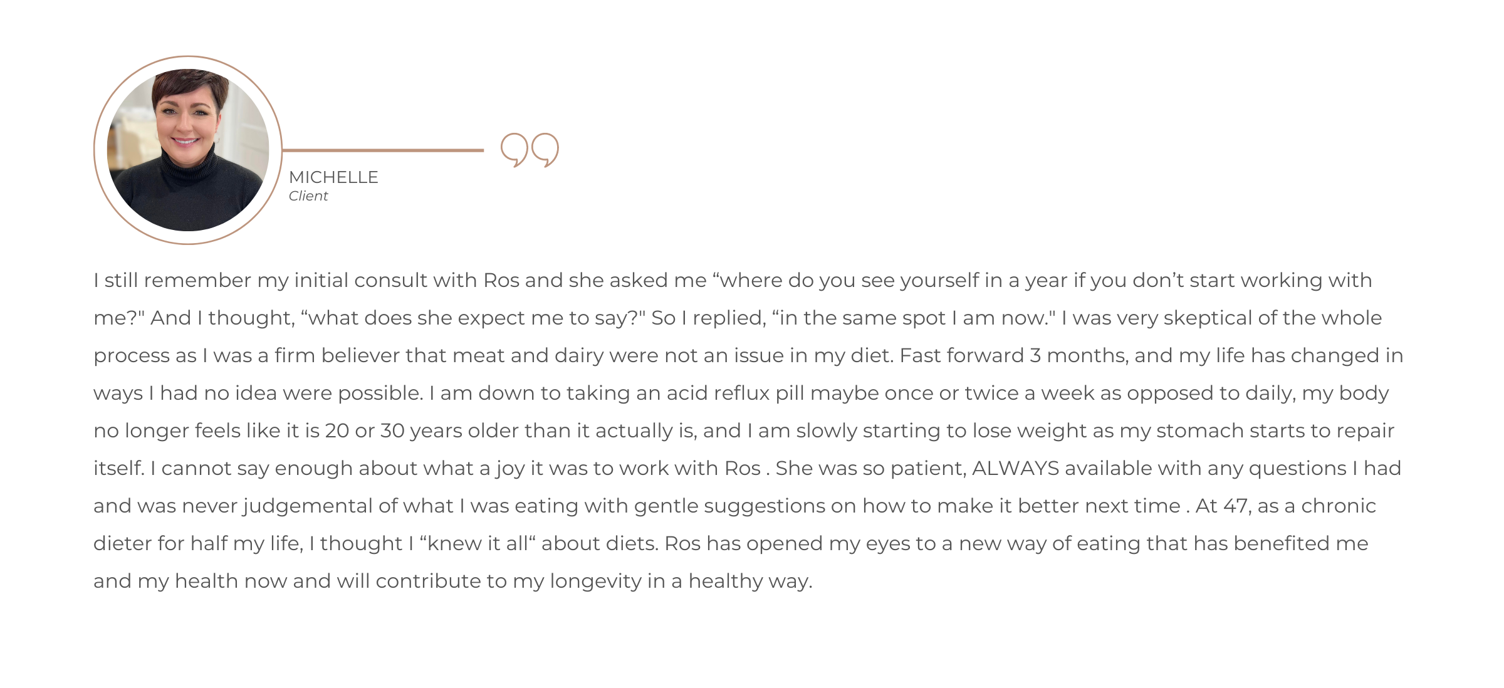Click the word ALWAYS in testimonial
Image resolution: width=1504 pixels, height=688 pixels.
click(x=1015, y=468)
